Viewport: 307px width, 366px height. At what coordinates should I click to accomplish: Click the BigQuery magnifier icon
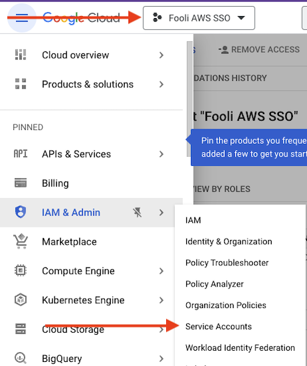click(x=21, y=358)
